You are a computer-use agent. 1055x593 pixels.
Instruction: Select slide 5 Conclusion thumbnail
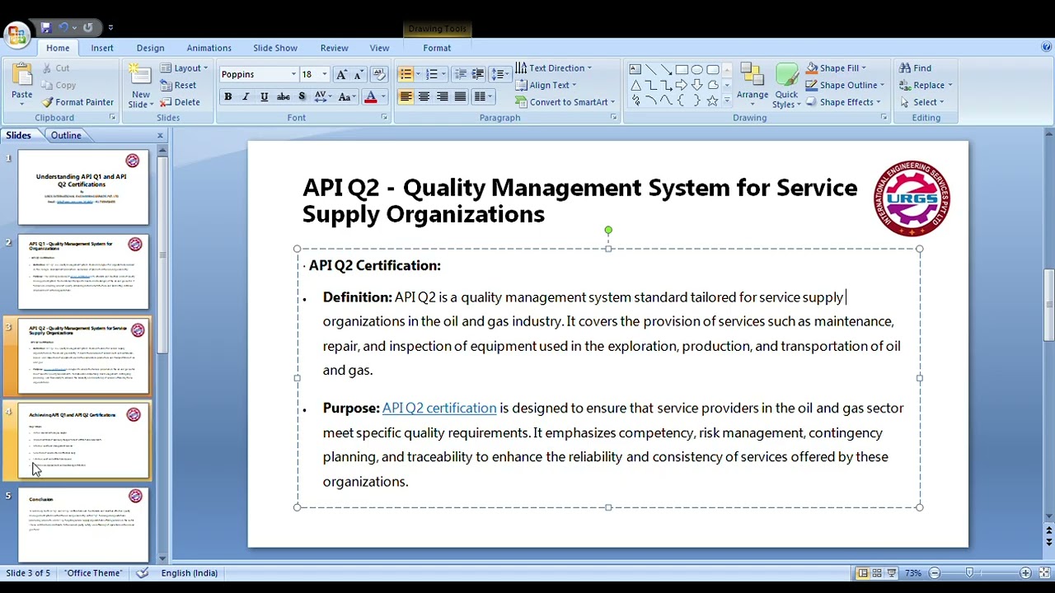83,525
